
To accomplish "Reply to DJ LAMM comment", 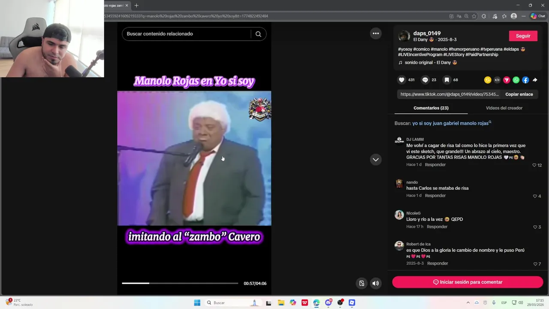I will [435, 165].
